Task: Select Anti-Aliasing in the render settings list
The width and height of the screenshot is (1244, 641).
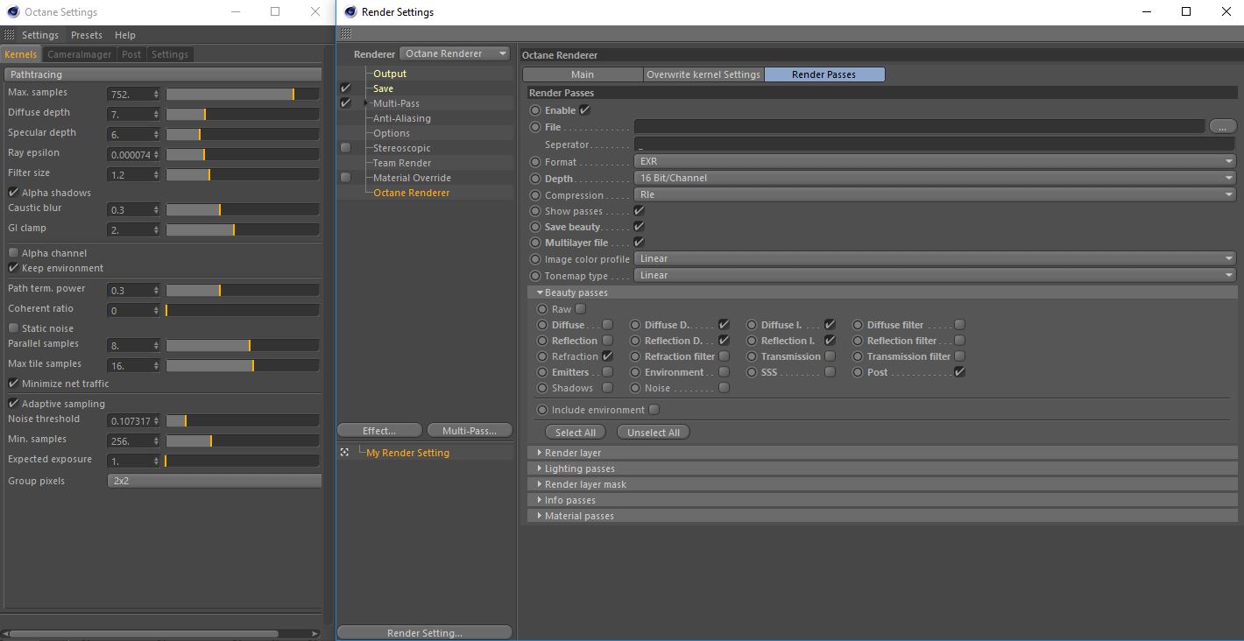Action: (402, 118)
